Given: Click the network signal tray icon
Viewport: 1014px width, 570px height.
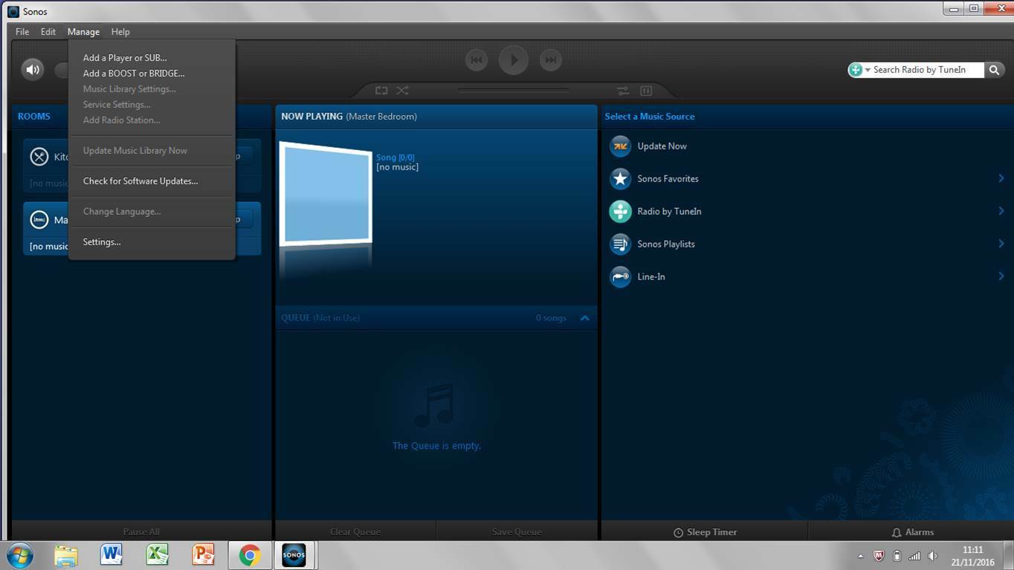Looking at the screenshot, I should point(914,556).
